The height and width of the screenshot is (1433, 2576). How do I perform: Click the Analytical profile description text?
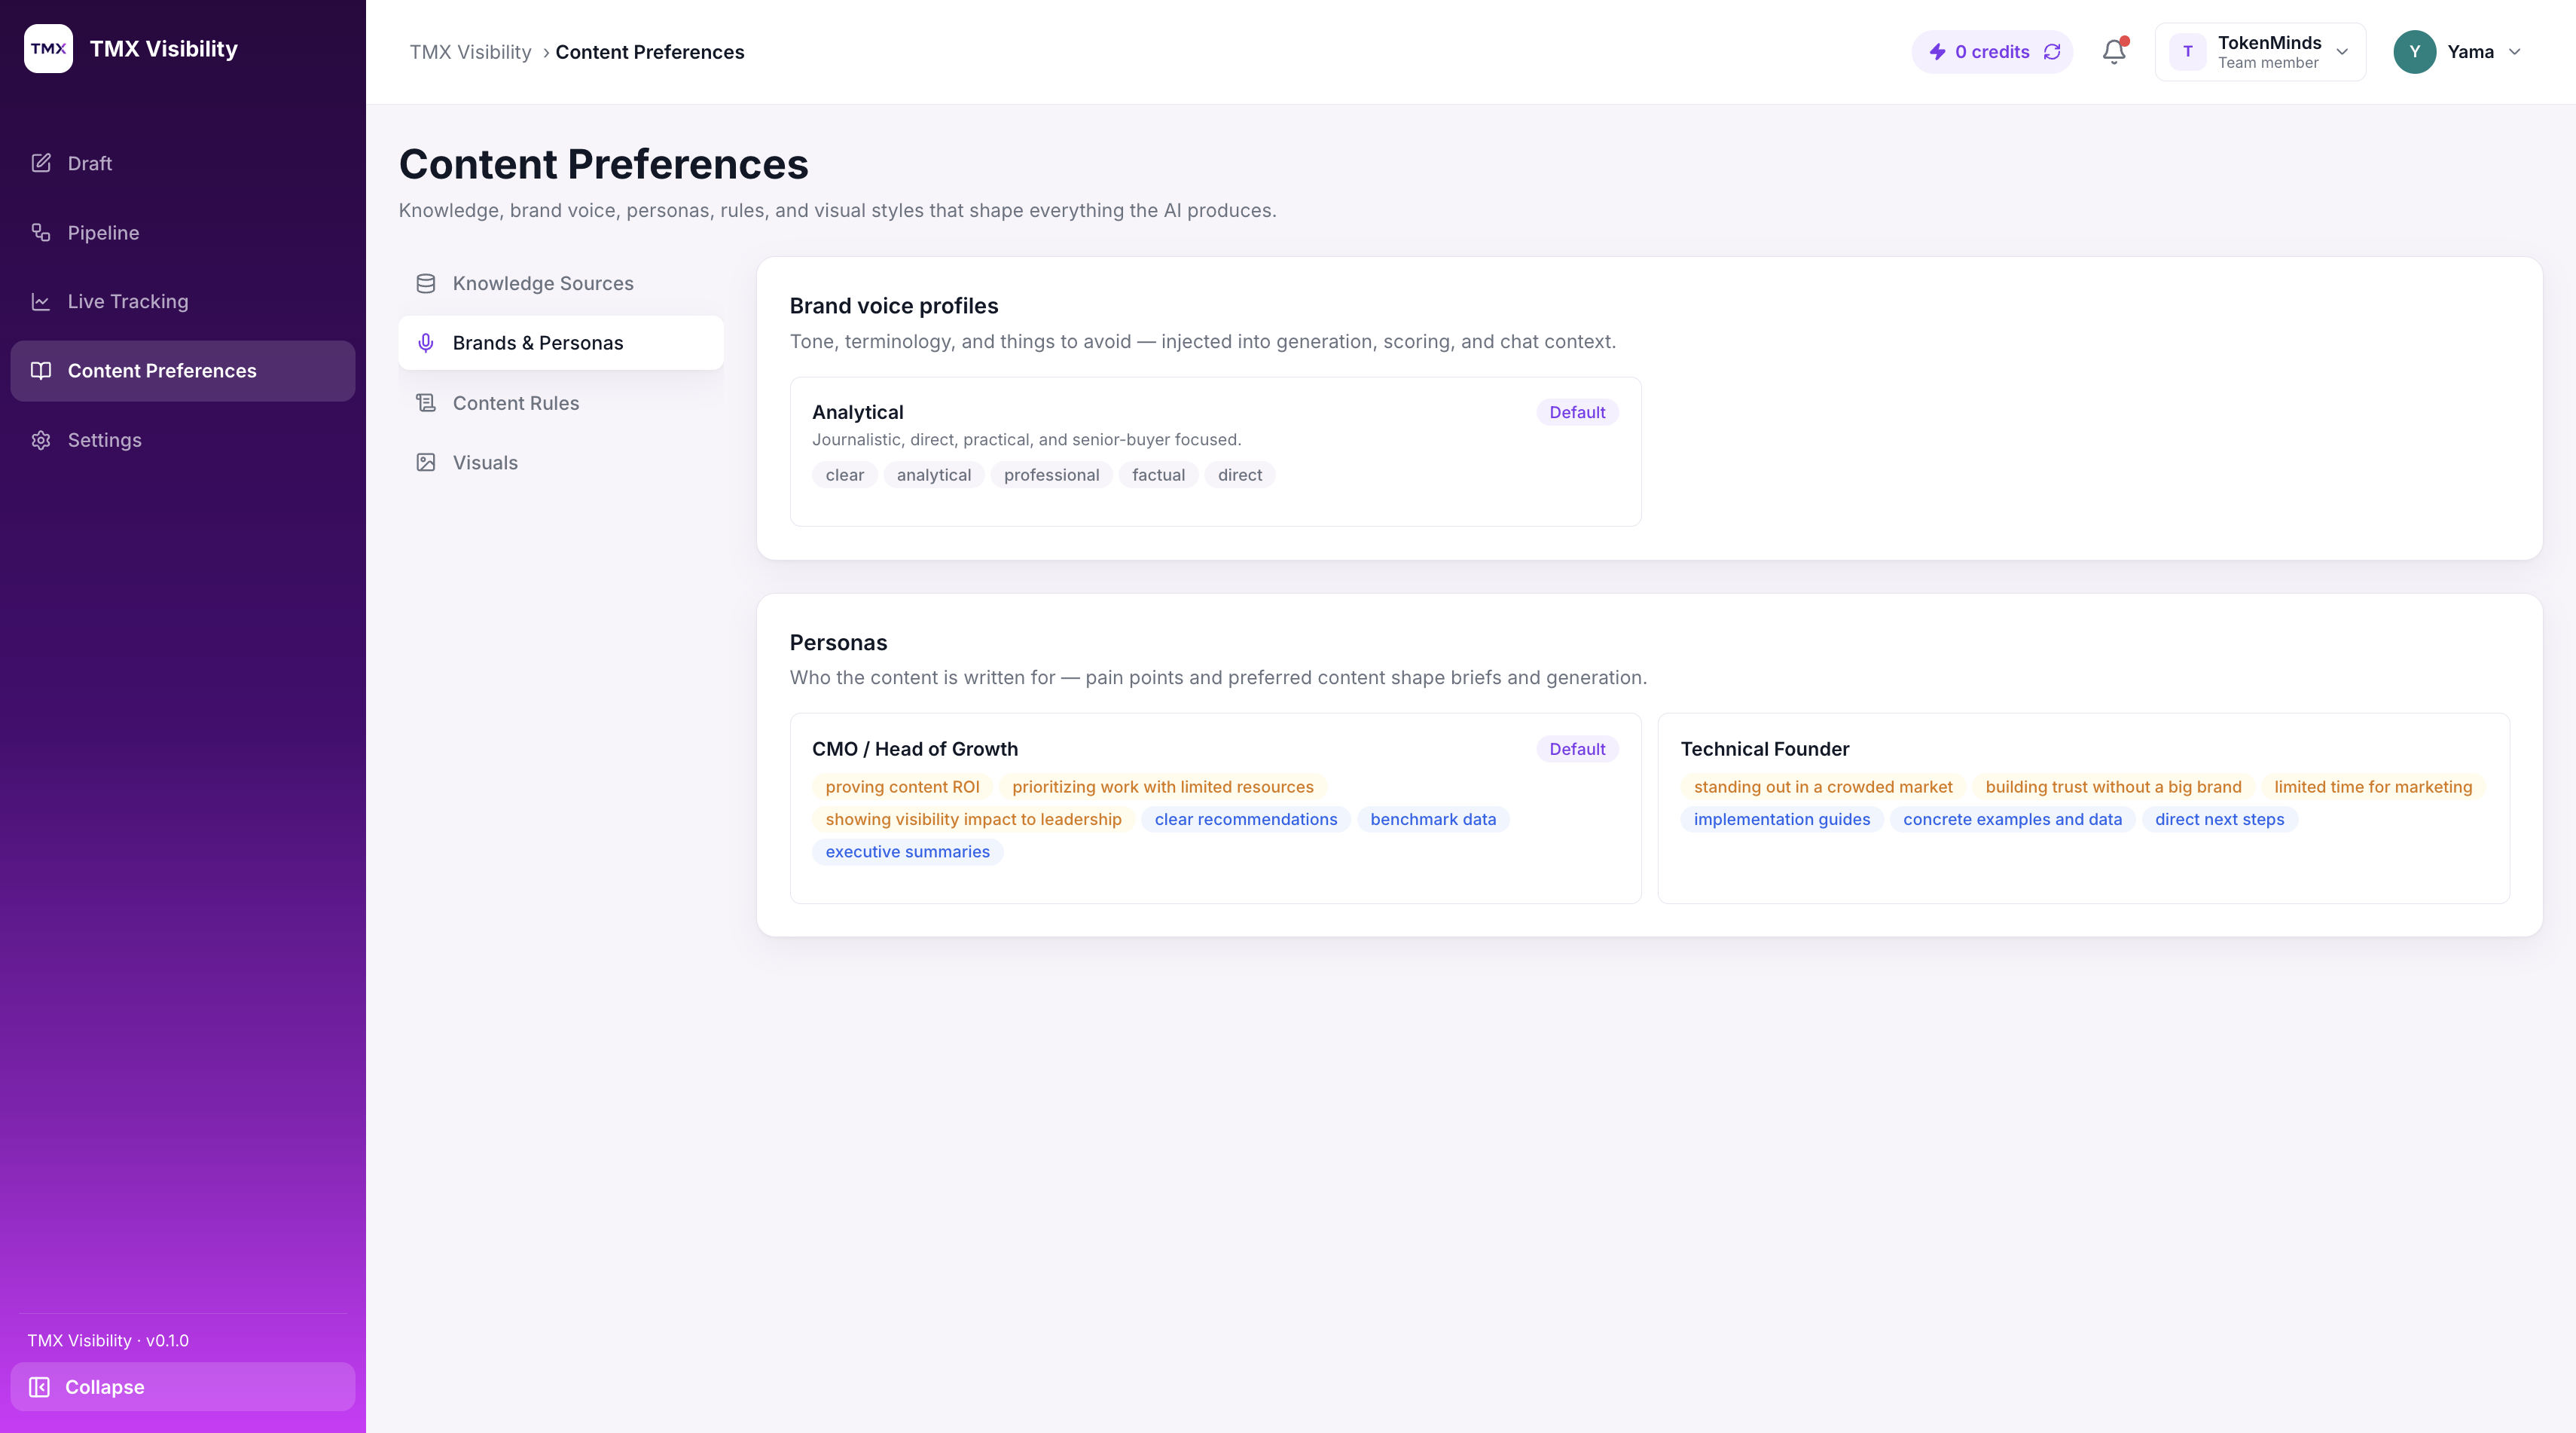click(x=1026, y=440)
